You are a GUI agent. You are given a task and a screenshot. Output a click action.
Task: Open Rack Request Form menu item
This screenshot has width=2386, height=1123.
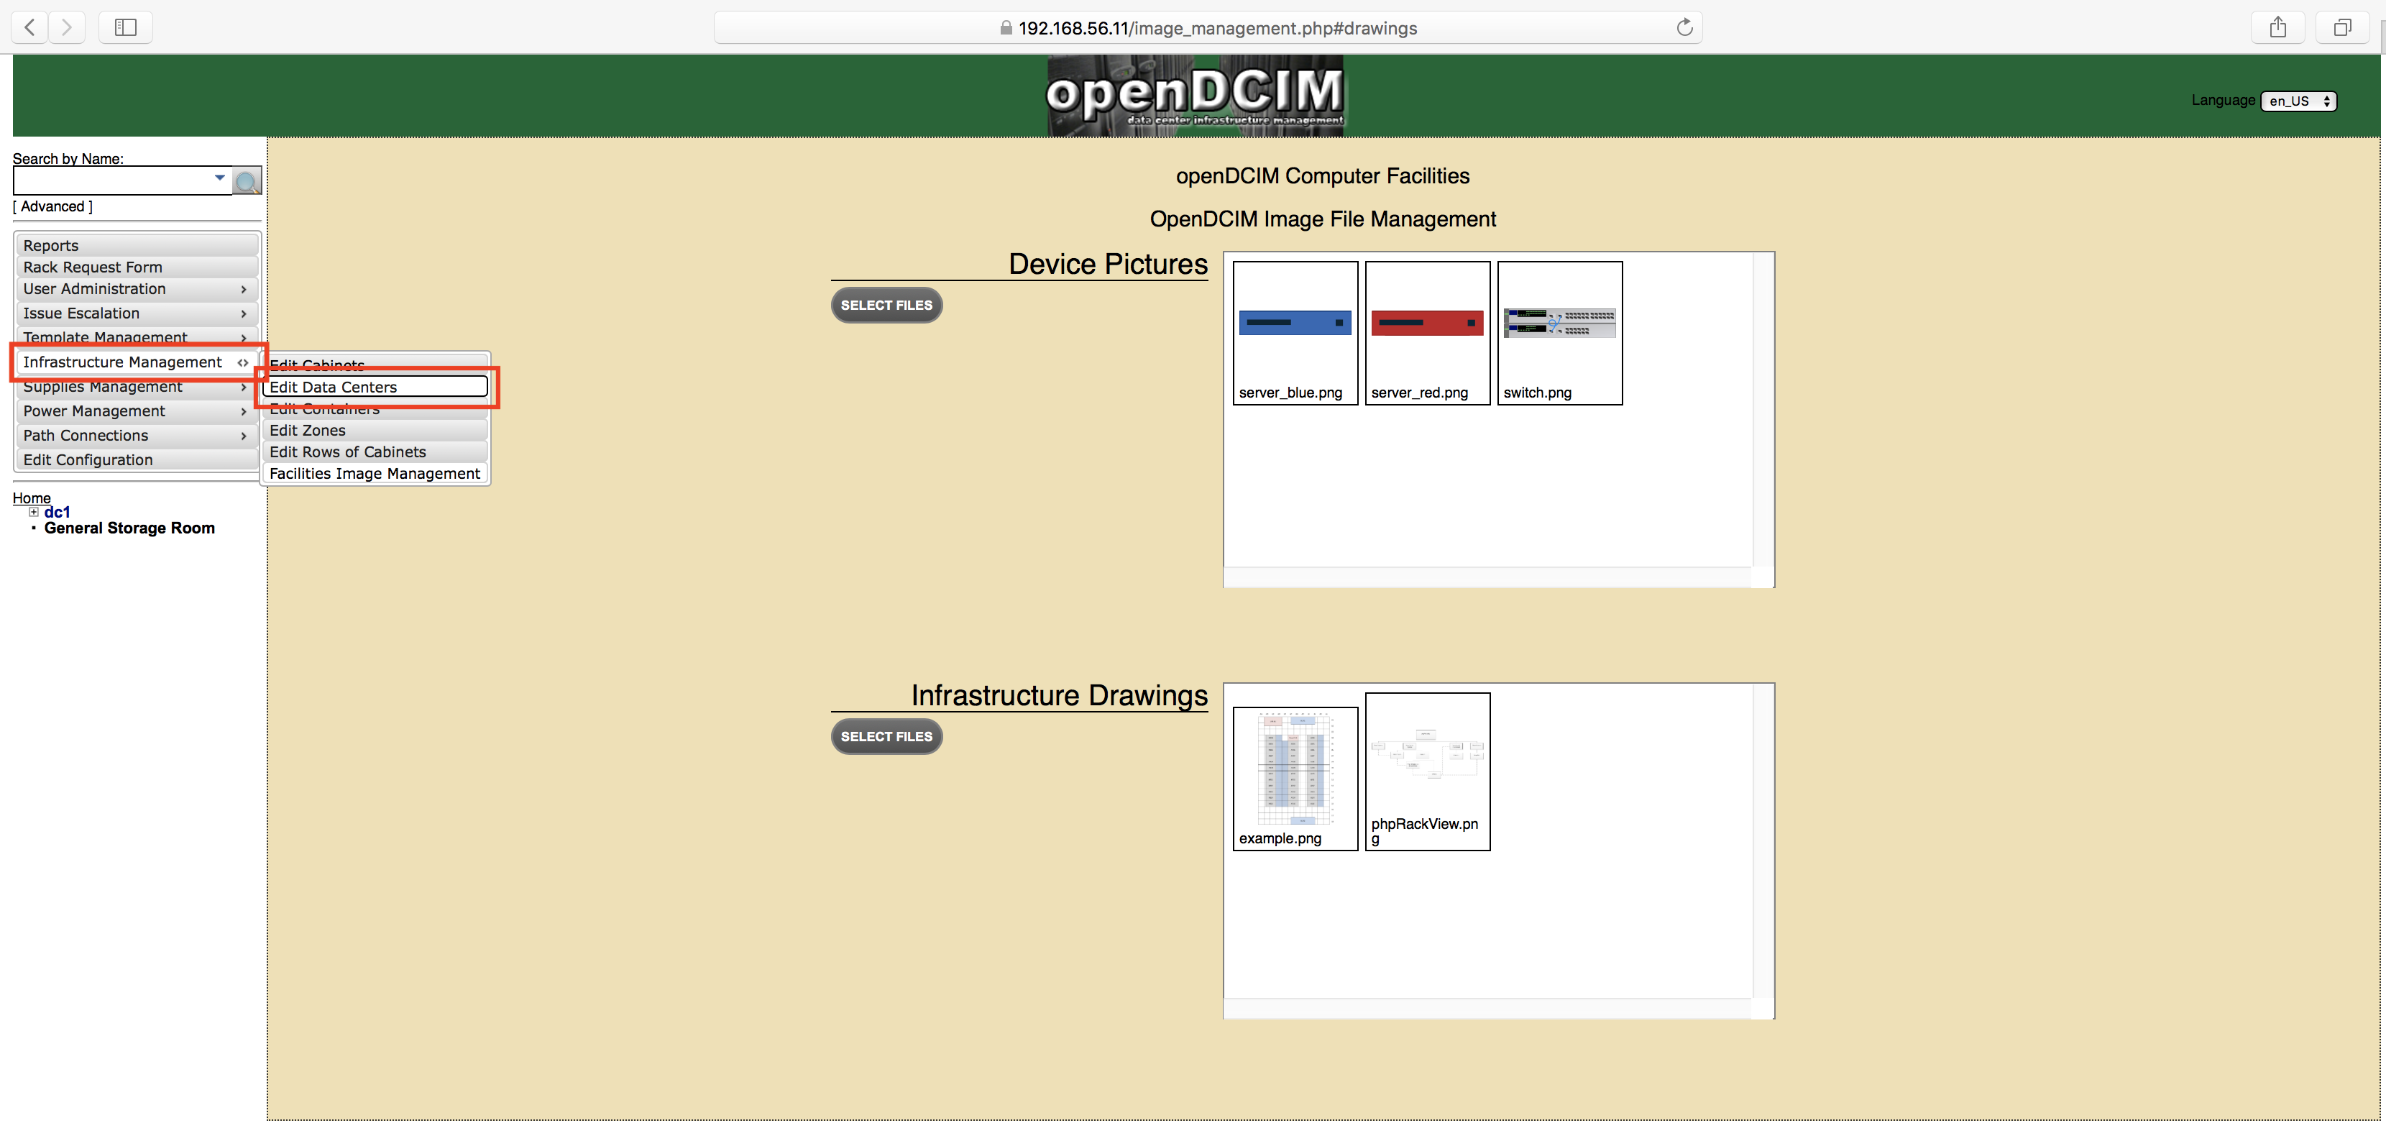coord(137,267)
